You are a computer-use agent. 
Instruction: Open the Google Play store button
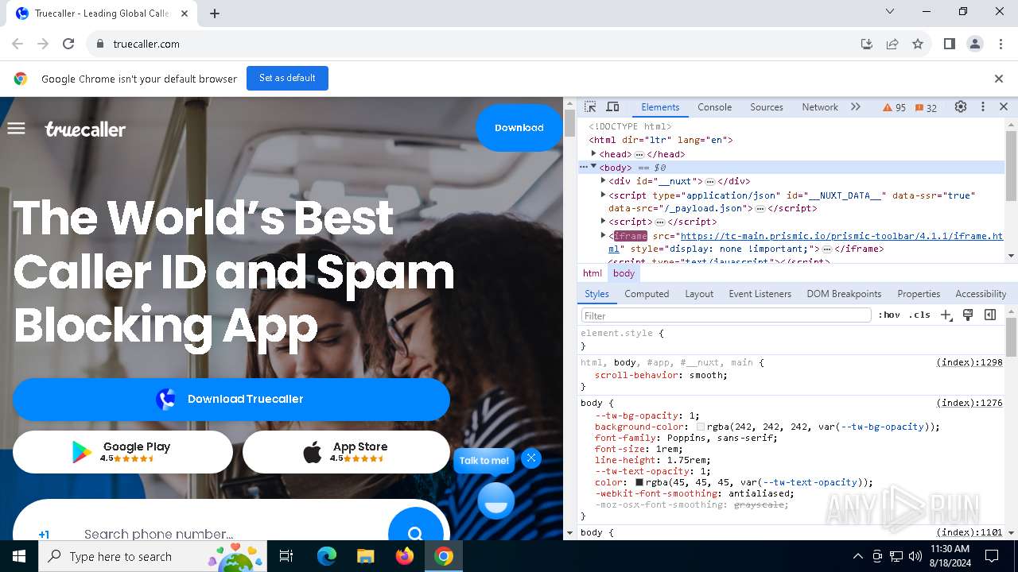click(123, 452)
